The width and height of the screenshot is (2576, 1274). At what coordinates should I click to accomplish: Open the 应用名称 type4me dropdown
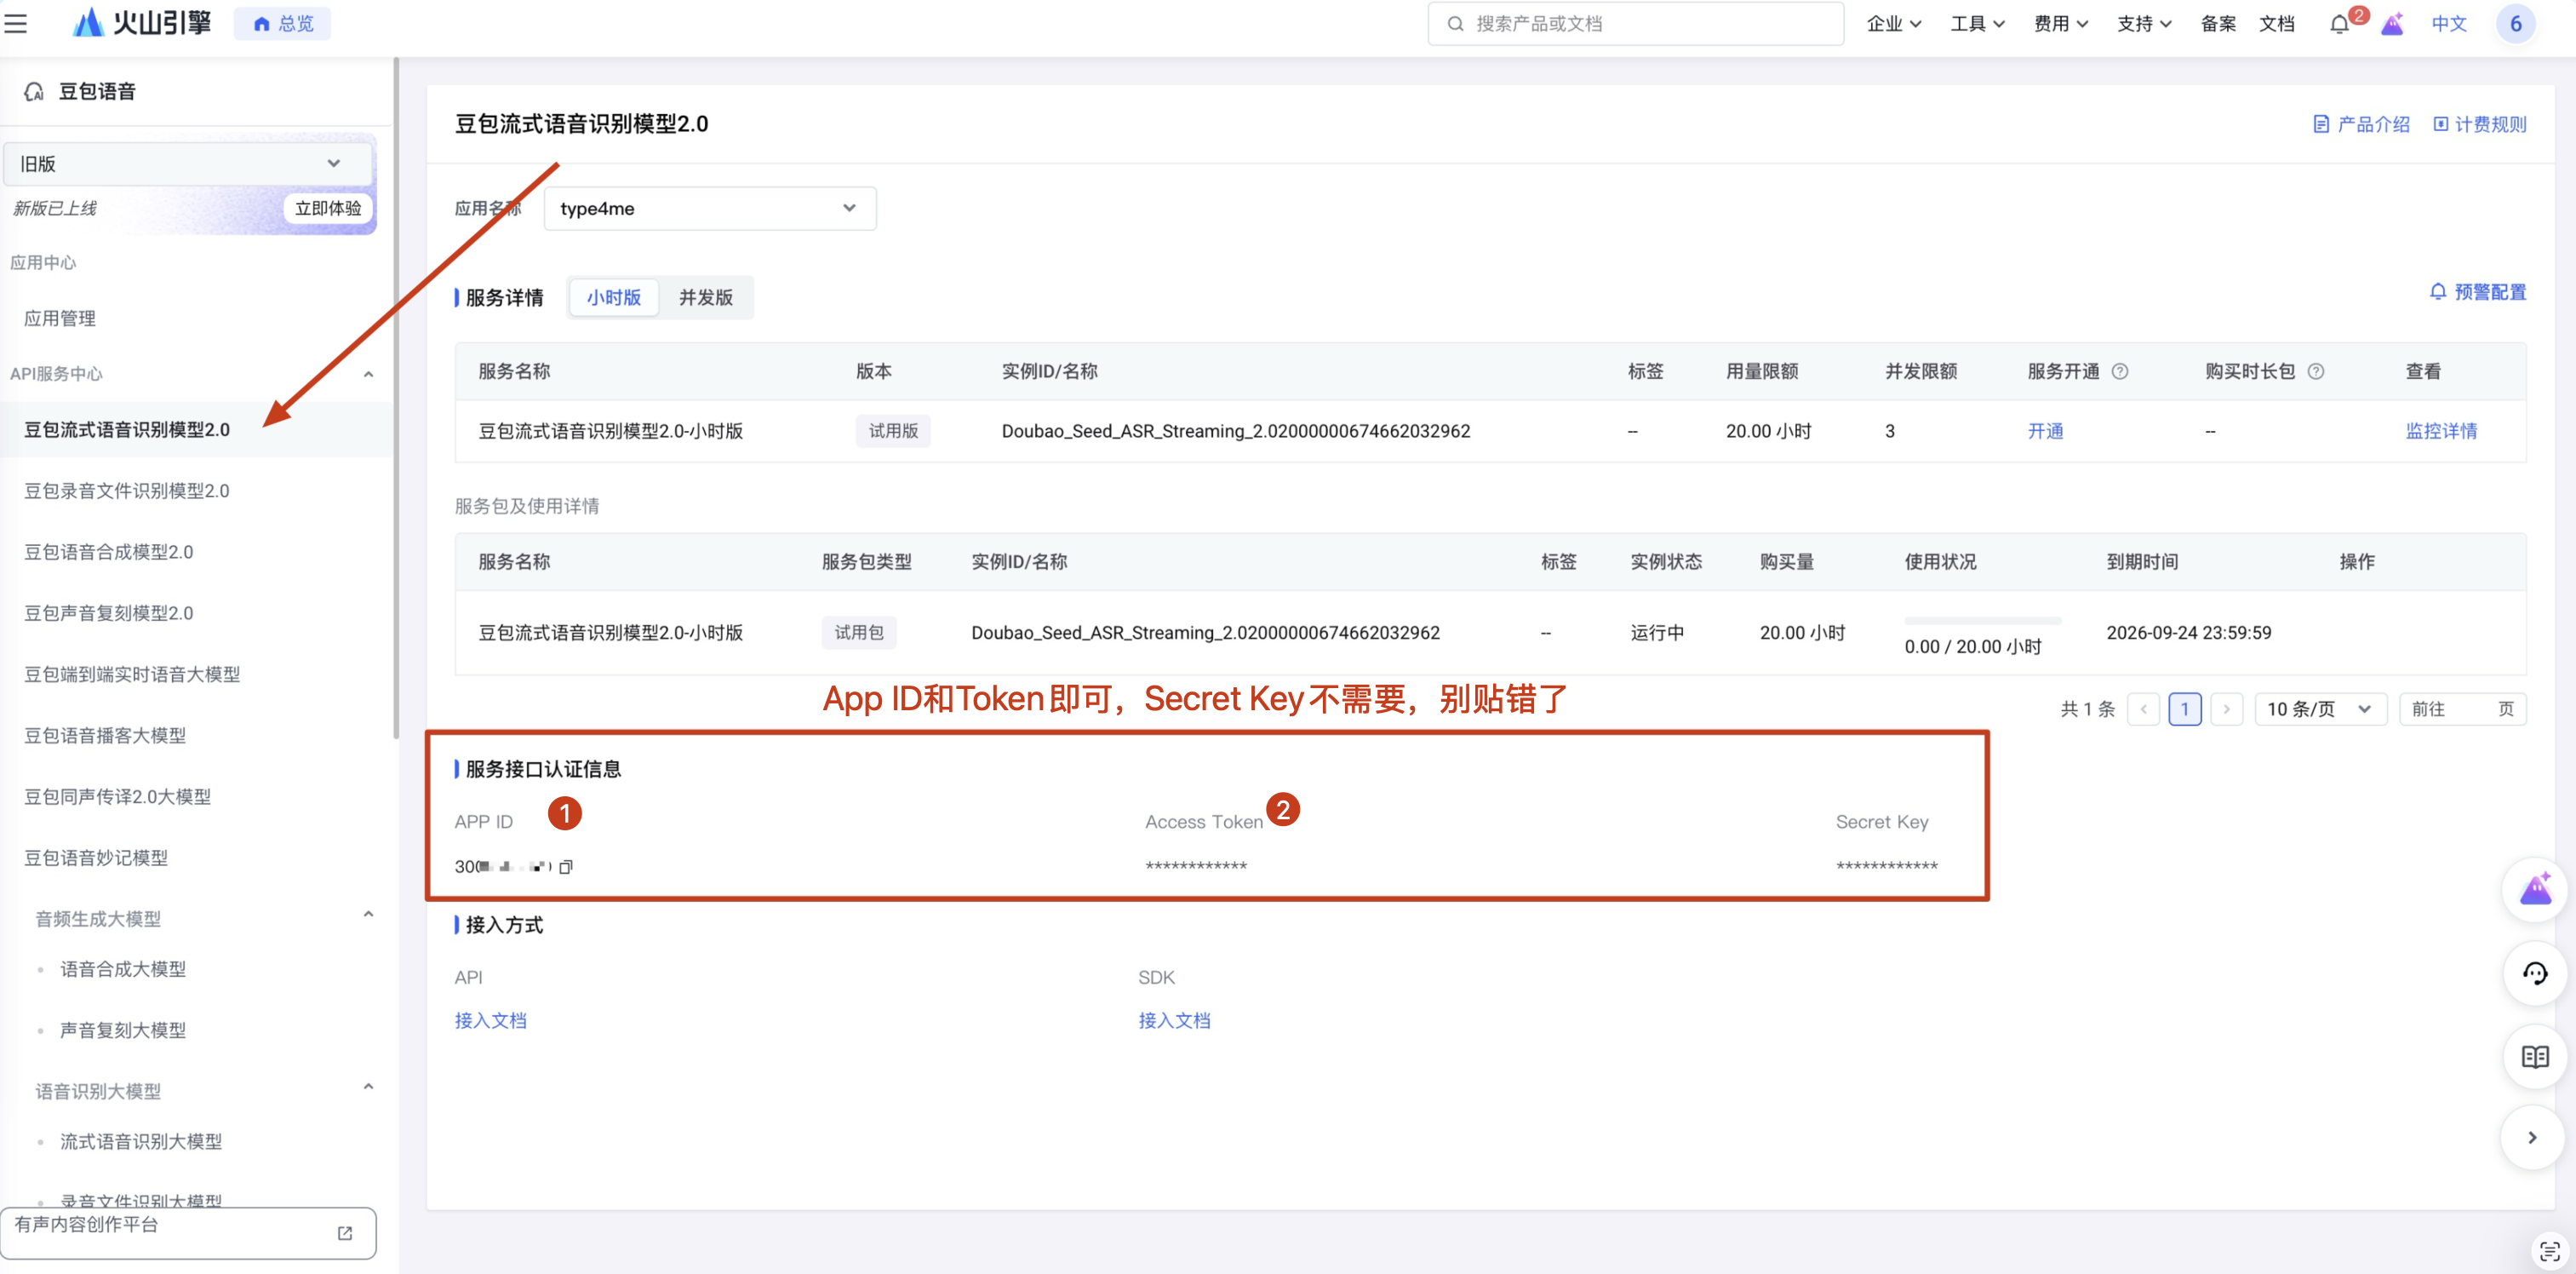710,208
